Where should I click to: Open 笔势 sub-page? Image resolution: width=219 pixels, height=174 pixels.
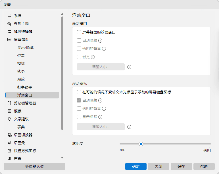pyautogui.click(x=32, y=72)
